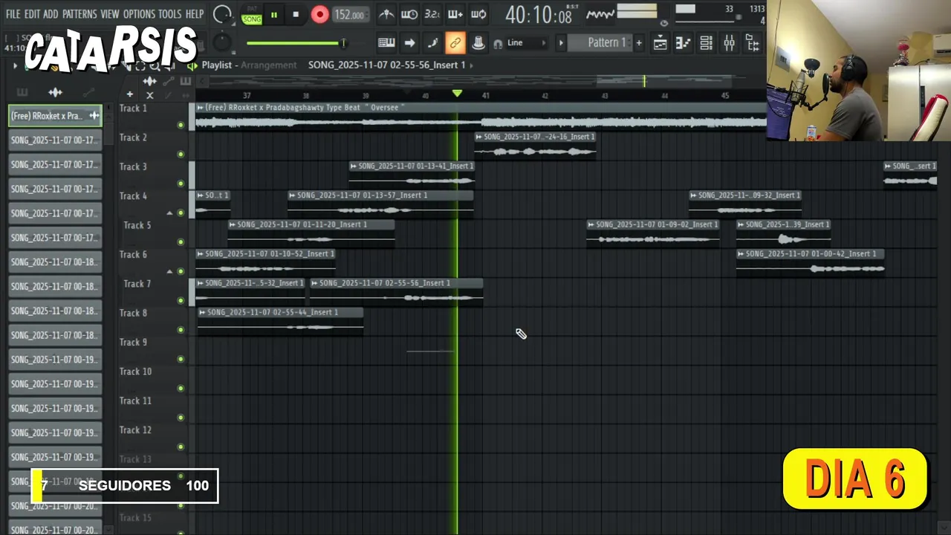Mute Track 7 green LED
951x535 pixels.
pyautogui.click(x=181, y=301)
